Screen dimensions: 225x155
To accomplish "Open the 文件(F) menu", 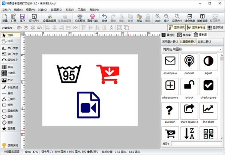I will tap(6, 10).
